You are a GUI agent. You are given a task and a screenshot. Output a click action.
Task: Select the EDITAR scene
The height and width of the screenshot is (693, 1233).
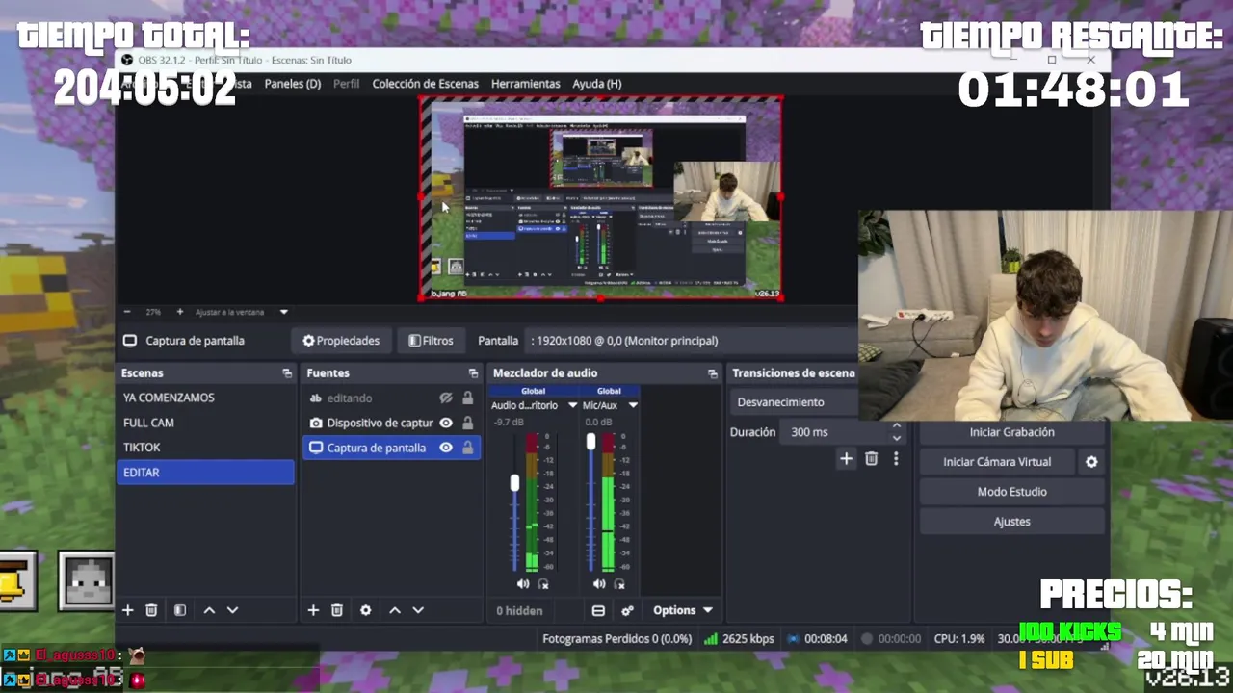pos(205,473)
